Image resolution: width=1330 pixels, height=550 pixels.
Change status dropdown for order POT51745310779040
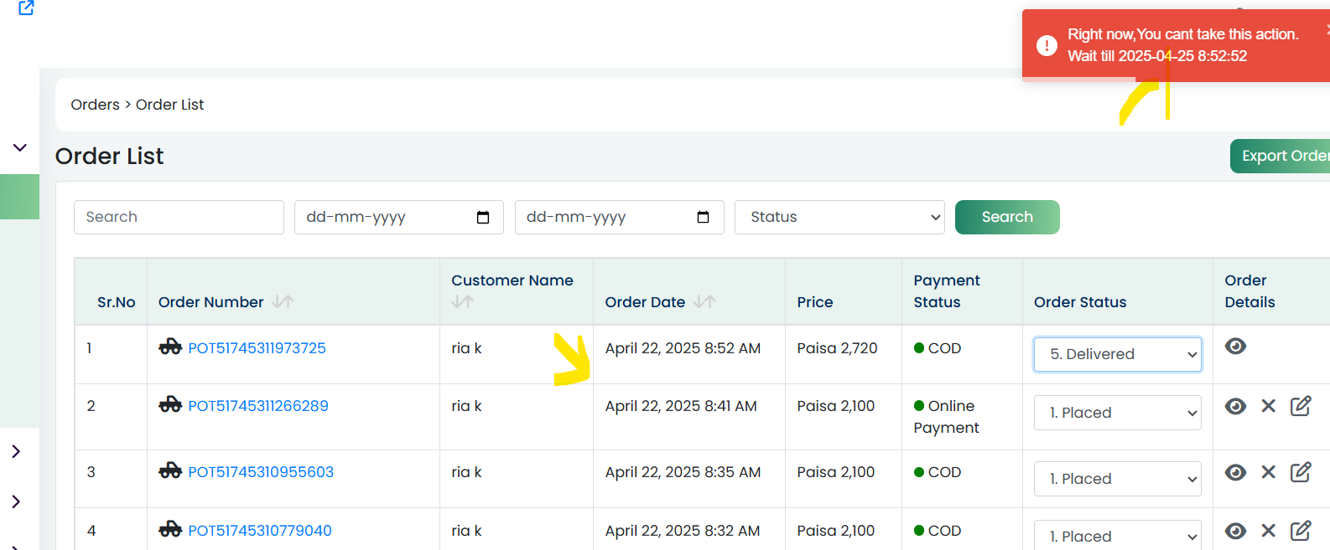click(1118, 535)
